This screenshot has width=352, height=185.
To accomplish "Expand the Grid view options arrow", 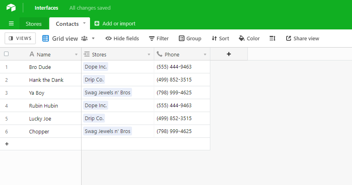I will point(93,38).
